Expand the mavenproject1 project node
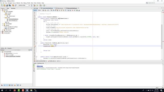The height and width of the screenshot is (92, 164). [x=1, y=33]
